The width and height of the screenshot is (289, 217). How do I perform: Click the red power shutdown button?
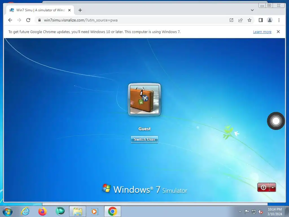click(x=263, y=187)
